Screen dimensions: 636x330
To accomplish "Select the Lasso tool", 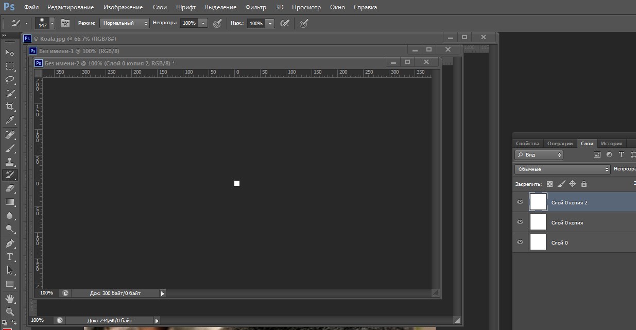I will click(x=10, y=80).
